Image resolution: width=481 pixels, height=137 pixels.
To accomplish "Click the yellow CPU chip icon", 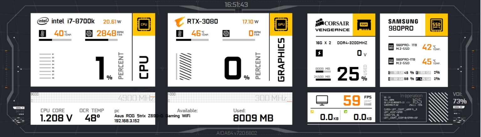I will pyautogui.click(x=144, y=24).
